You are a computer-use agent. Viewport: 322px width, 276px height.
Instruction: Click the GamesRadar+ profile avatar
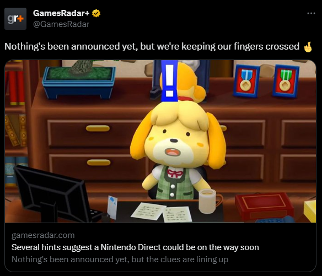pos(15,19)
